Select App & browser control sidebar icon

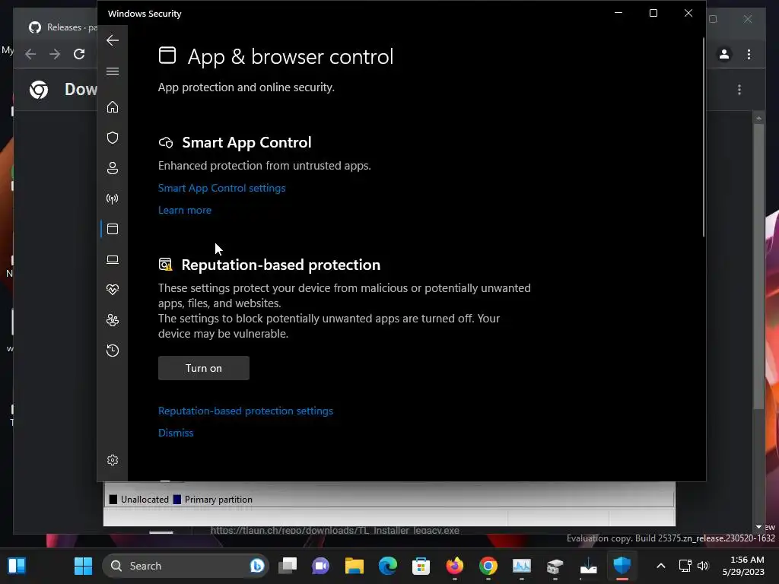tap(113, 229)
